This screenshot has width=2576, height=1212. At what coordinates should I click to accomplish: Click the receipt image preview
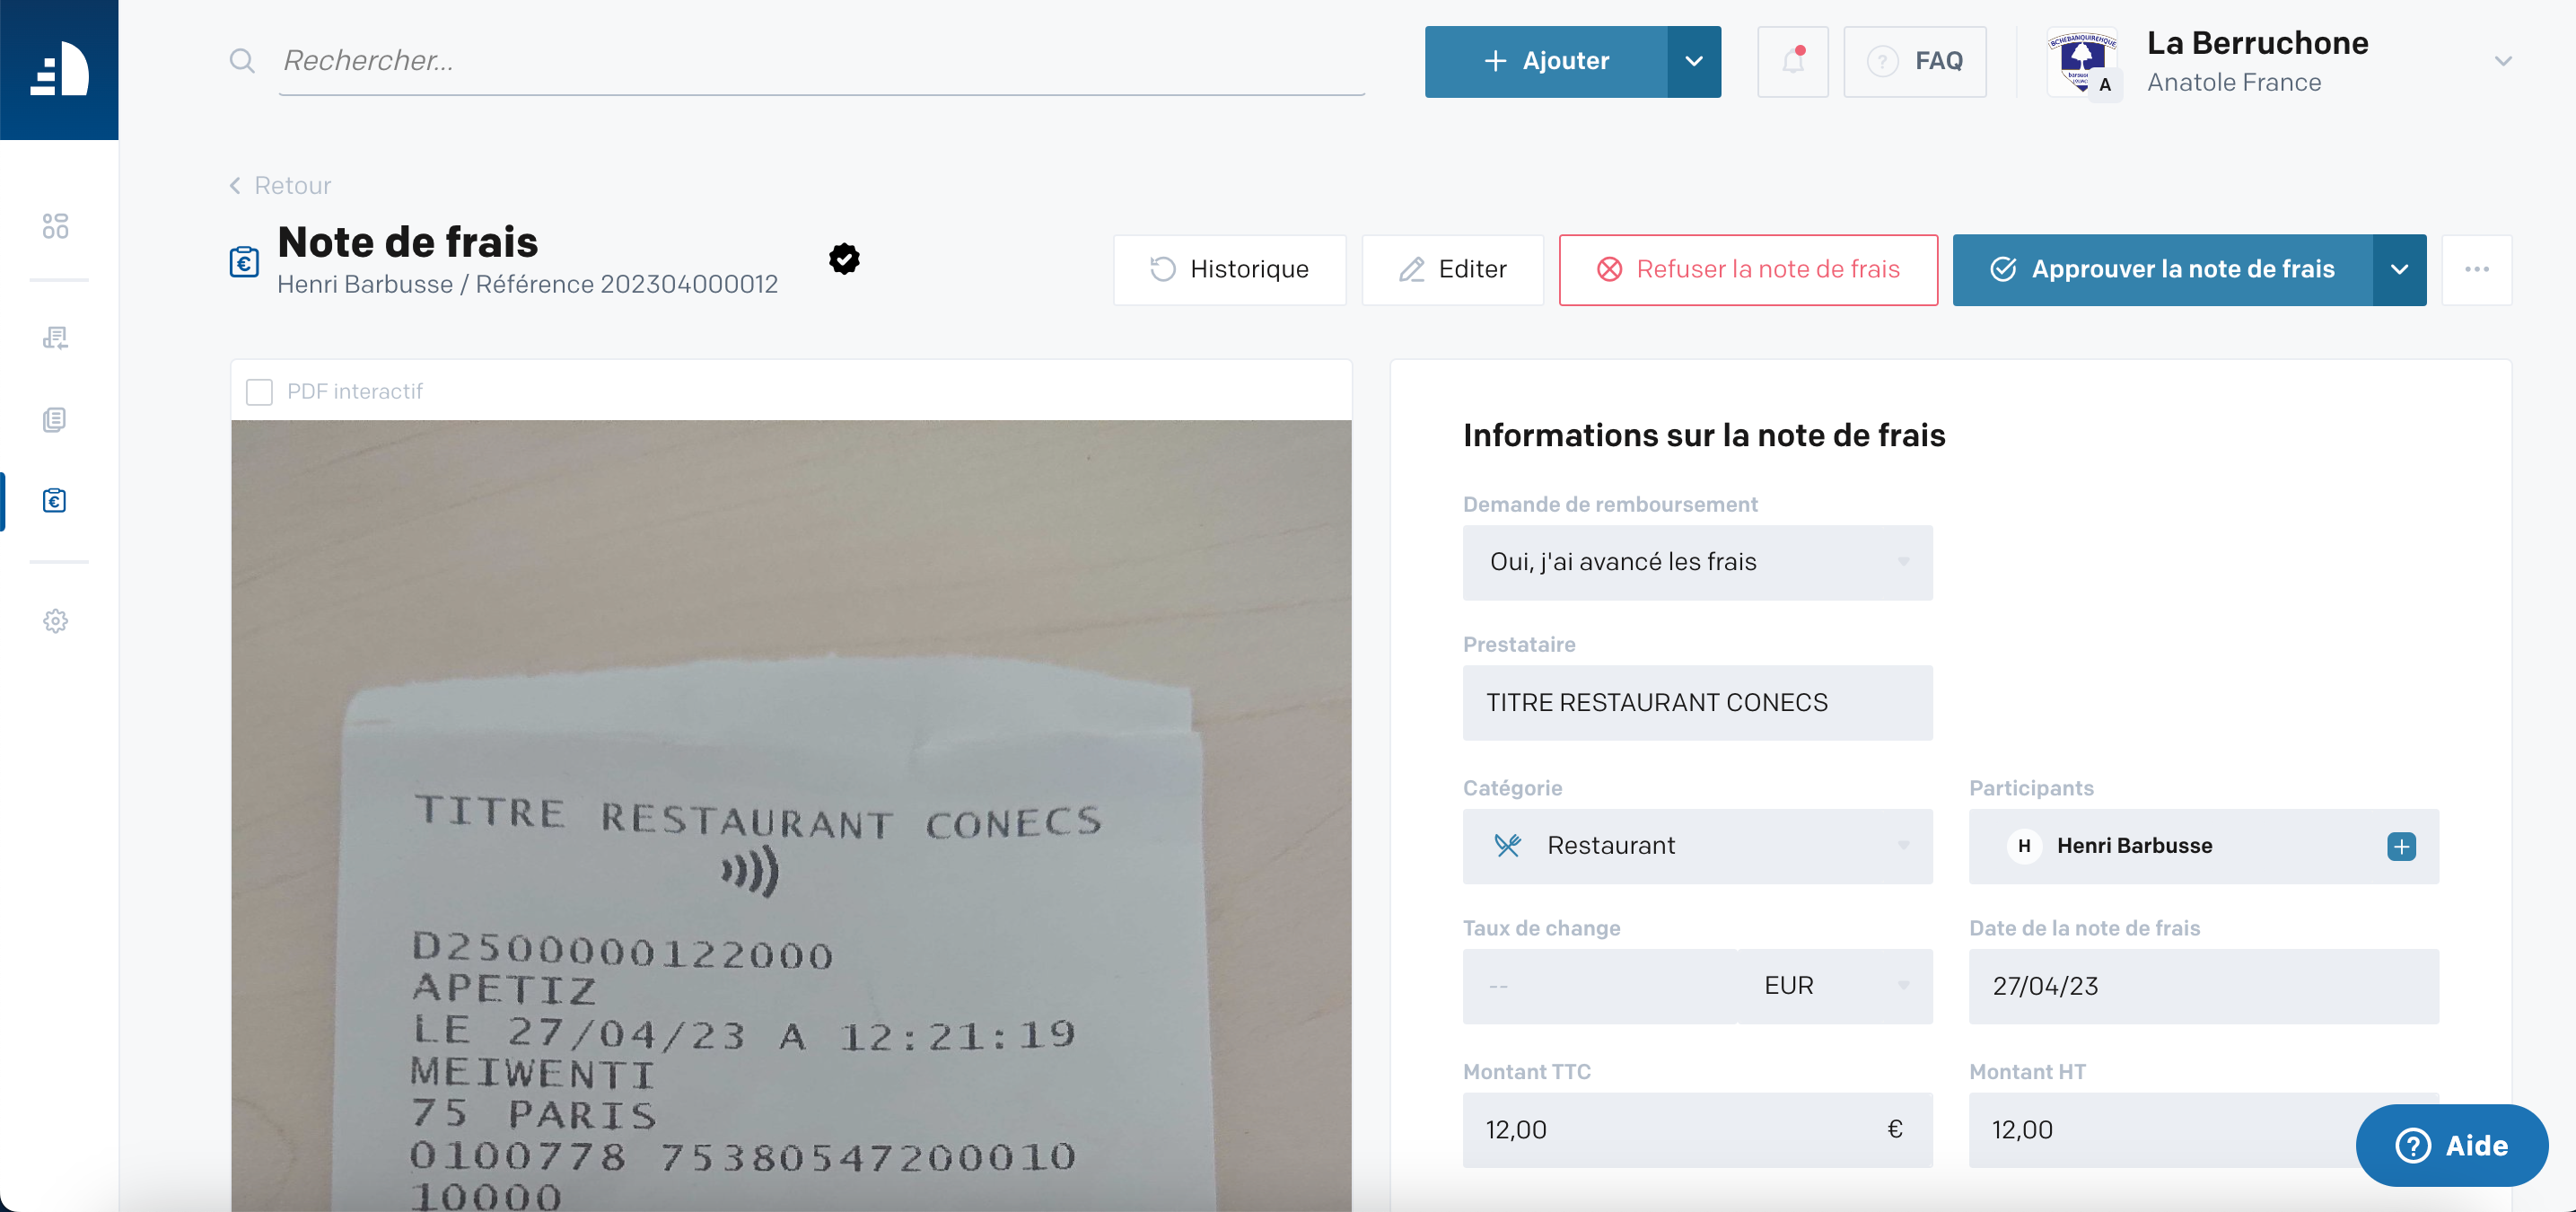(x=791, y=816)
